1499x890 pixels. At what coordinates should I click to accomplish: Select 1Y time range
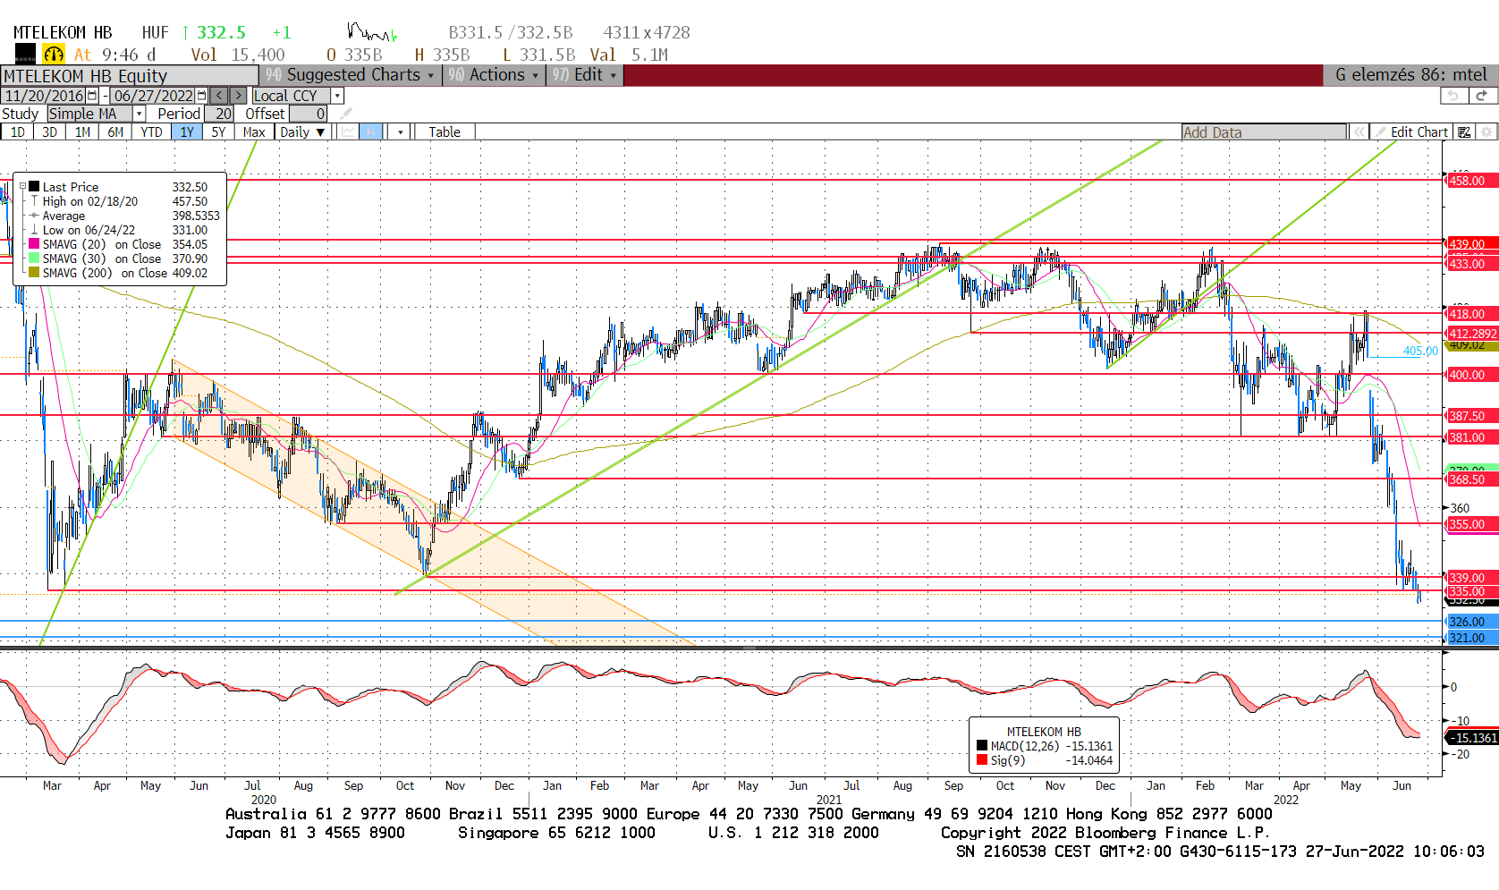point(187,132)
